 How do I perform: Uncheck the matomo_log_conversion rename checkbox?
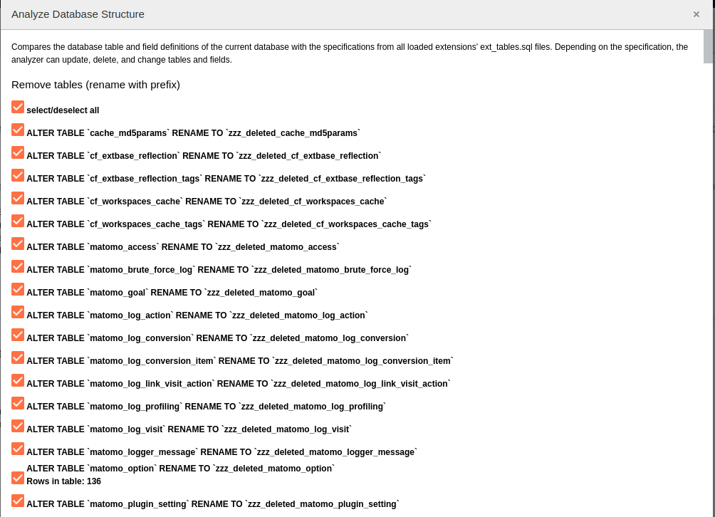(x=18, y=335)
